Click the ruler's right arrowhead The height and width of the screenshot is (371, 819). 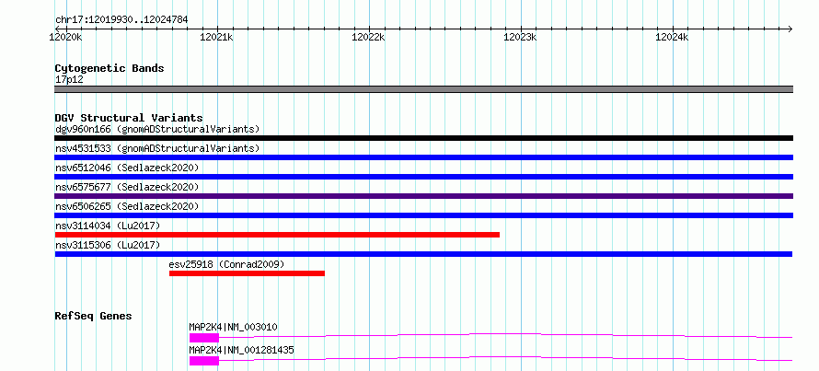pyautogui.click(x=790, y=29)
